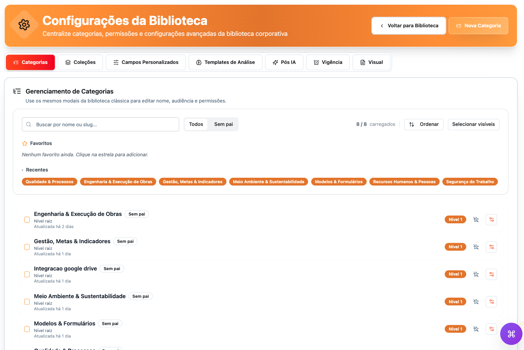The width and height of the screenshot is (524, 350).
Task: Click the Nova Categoria button
Action: tap(478, 25)
